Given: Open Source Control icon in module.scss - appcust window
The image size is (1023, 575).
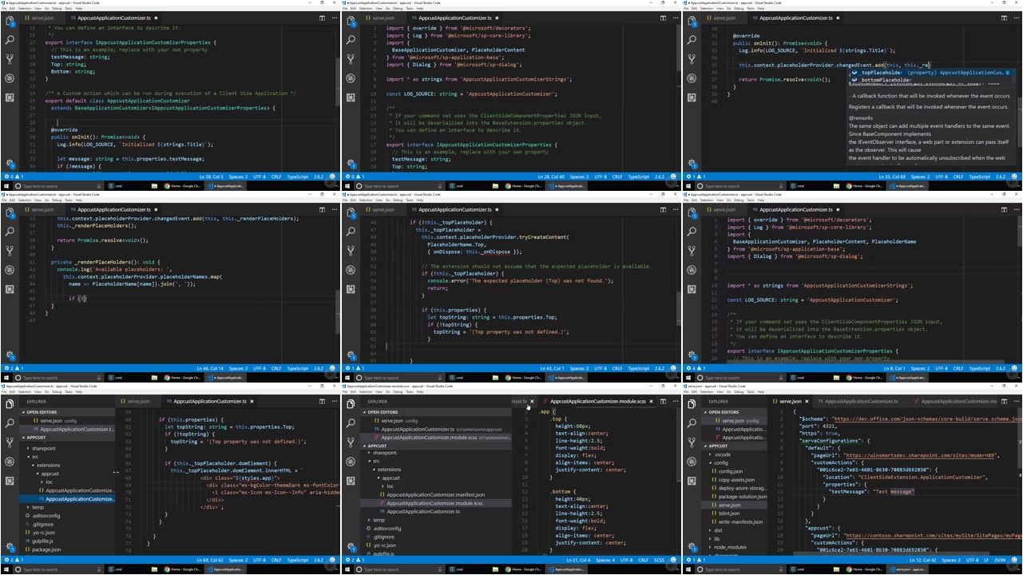Looking at the screenshot, I should click(351, 442).
